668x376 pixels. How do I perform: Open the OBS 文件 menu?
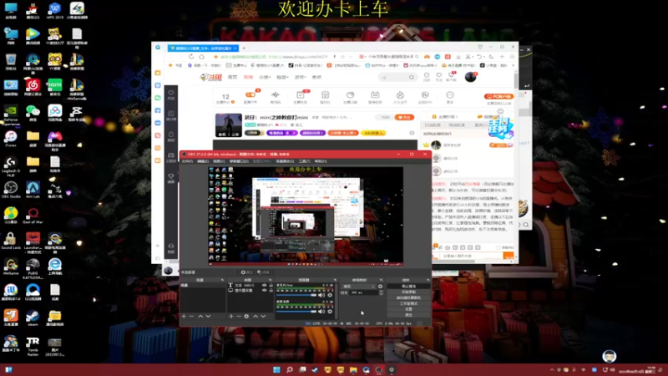(x=187, y=161)
